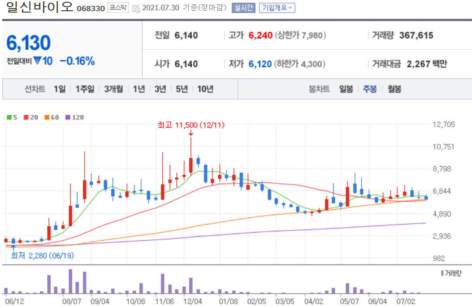
Task: Click the green 5 moving-average legend swatch
Action: 9,117
